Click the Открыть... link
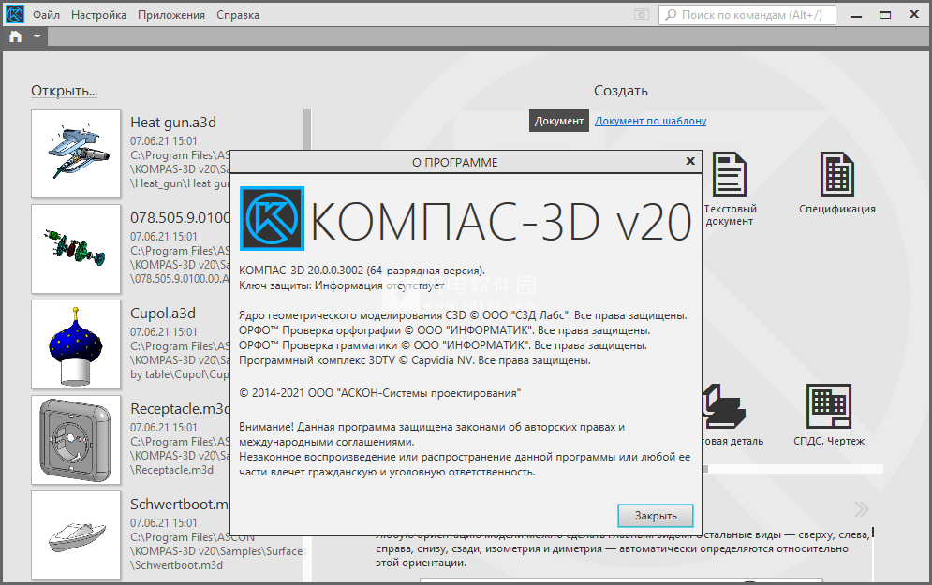The image size is (932, 585). tap(65, 91)
